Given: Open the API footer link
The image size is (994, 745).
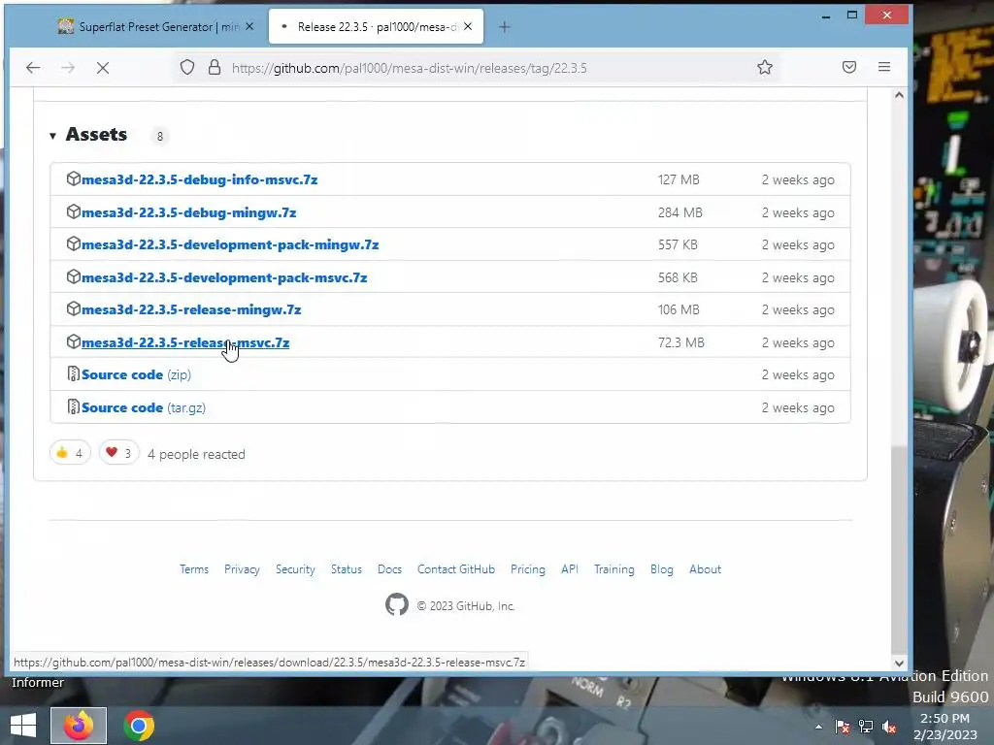Looking at the screenshot, I should [569, 568].
